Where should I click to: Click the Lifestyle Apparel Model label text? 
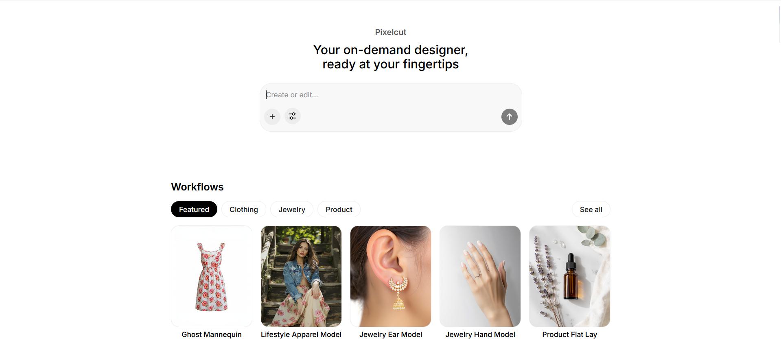click(301, 334)
